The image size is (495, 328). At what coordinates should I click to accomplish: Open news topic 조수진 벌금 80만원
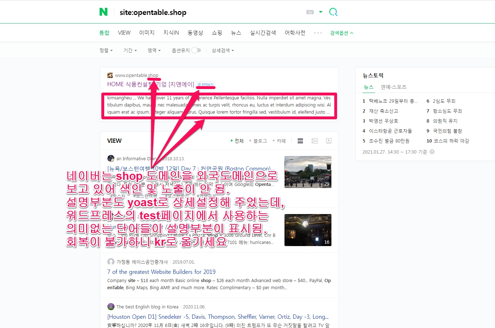[x=389, y=141]
